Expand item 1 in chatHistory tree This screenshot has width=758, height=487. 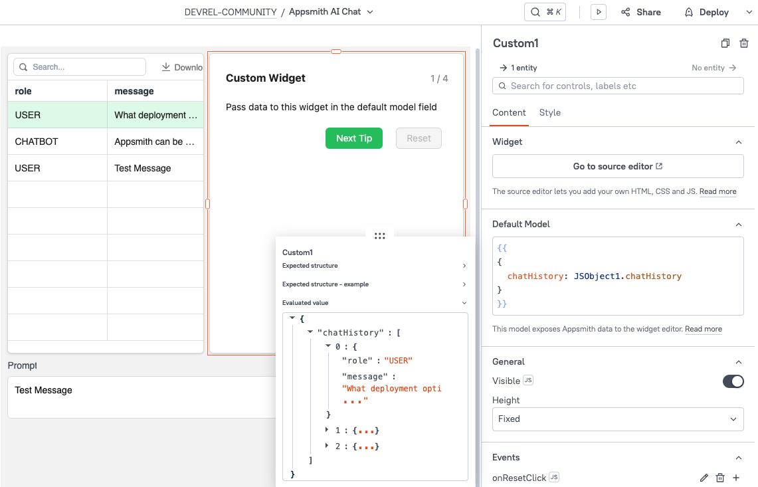click(327, 431)
